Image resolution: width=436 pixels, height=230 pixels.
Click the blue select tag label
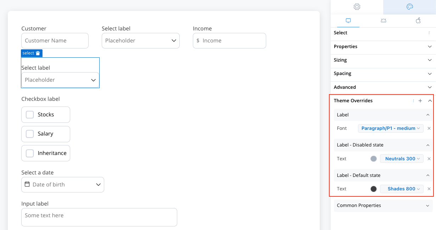coord(28,53)
